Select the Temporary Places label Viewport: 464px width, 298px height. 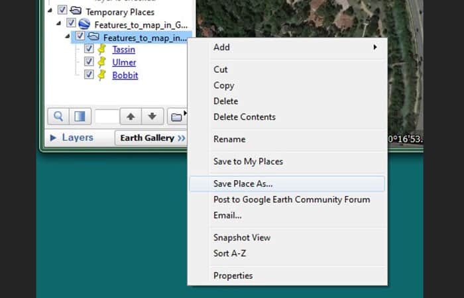[120, 12]
